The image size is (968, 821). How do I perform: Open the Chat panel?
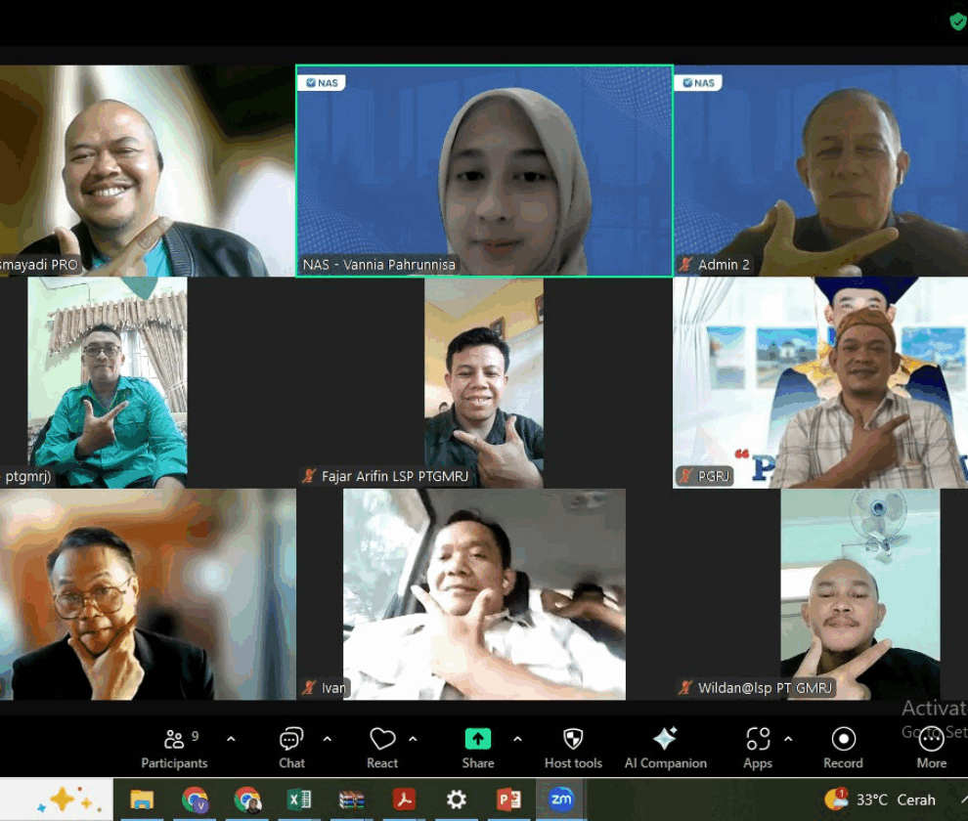click(291, 748)
